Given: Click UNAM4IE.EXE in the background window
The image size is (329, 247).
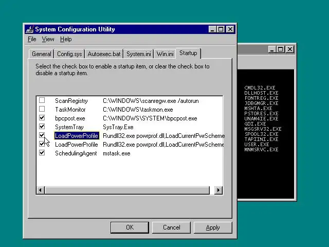Looking at the screenshot, I should 261,119.
